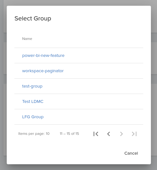
Task: Choose the workspace-paginator group
Action: (43, 71)
